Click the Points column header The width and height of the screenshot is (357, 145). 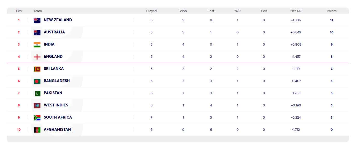[x=332, y=11]
